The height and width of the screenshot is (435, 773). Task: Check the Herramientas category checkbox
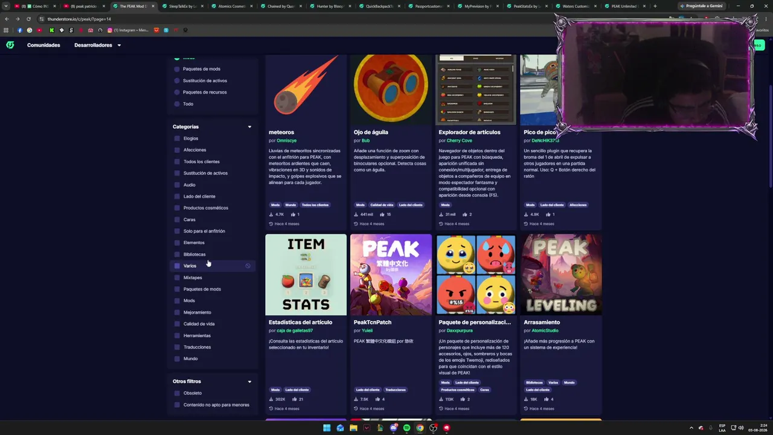pyautogui.click(x=177, y=336)
